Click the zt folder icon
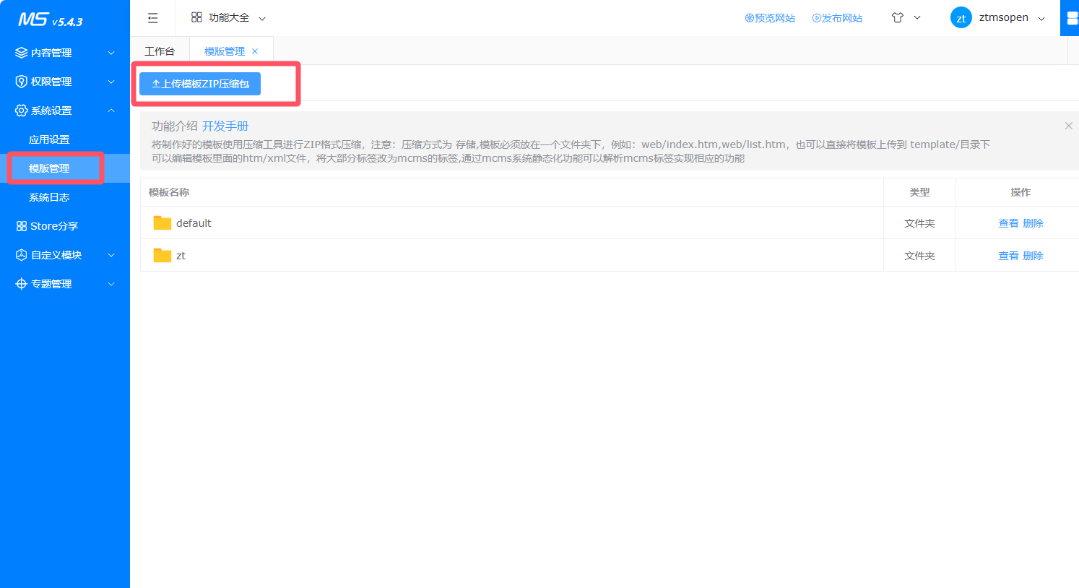This screenshot has width=1079, height=588. (x=162, y=256)
